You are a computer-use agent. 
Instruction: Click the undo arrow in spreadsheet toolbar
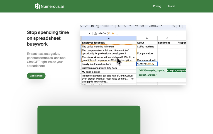pyautogui.click(x=81, y=26)
